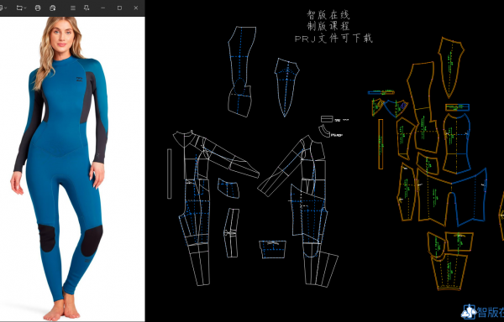Image resolution: width=504 pixels, height=322 pixels.
Task: Click the pin window icon in the viewer toolbar
Action: 87,8
